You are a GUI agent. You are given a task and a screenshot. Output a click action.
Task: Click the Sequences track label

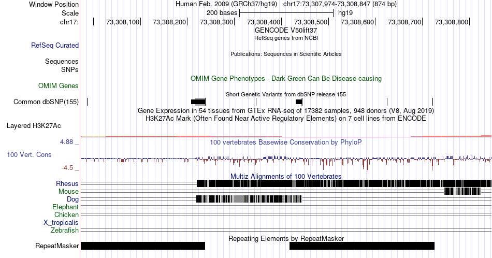62,61
